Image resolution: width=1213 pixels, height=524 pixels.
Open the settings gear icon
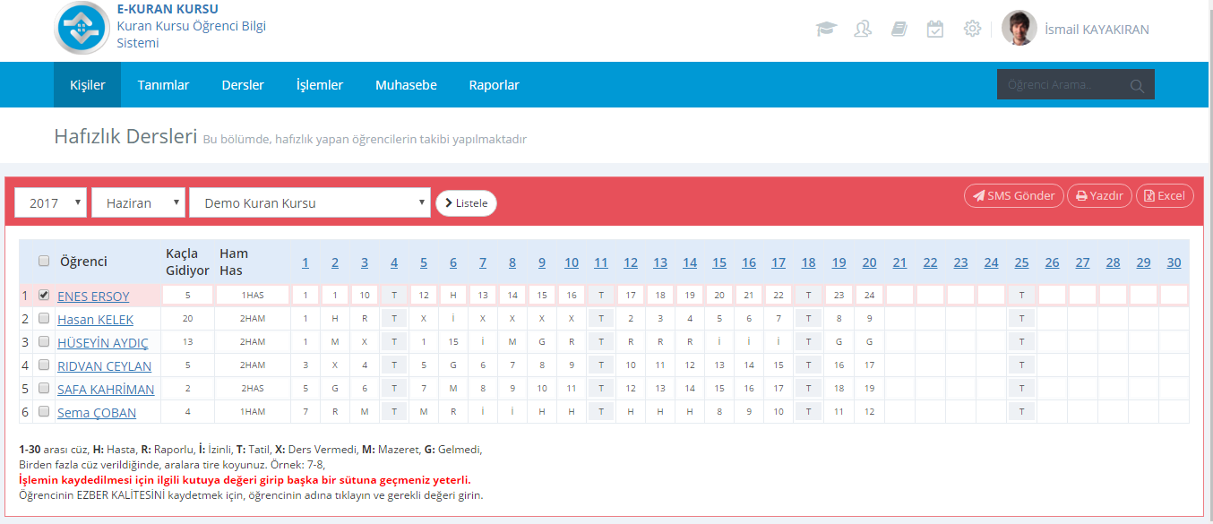tap(972, 30)
